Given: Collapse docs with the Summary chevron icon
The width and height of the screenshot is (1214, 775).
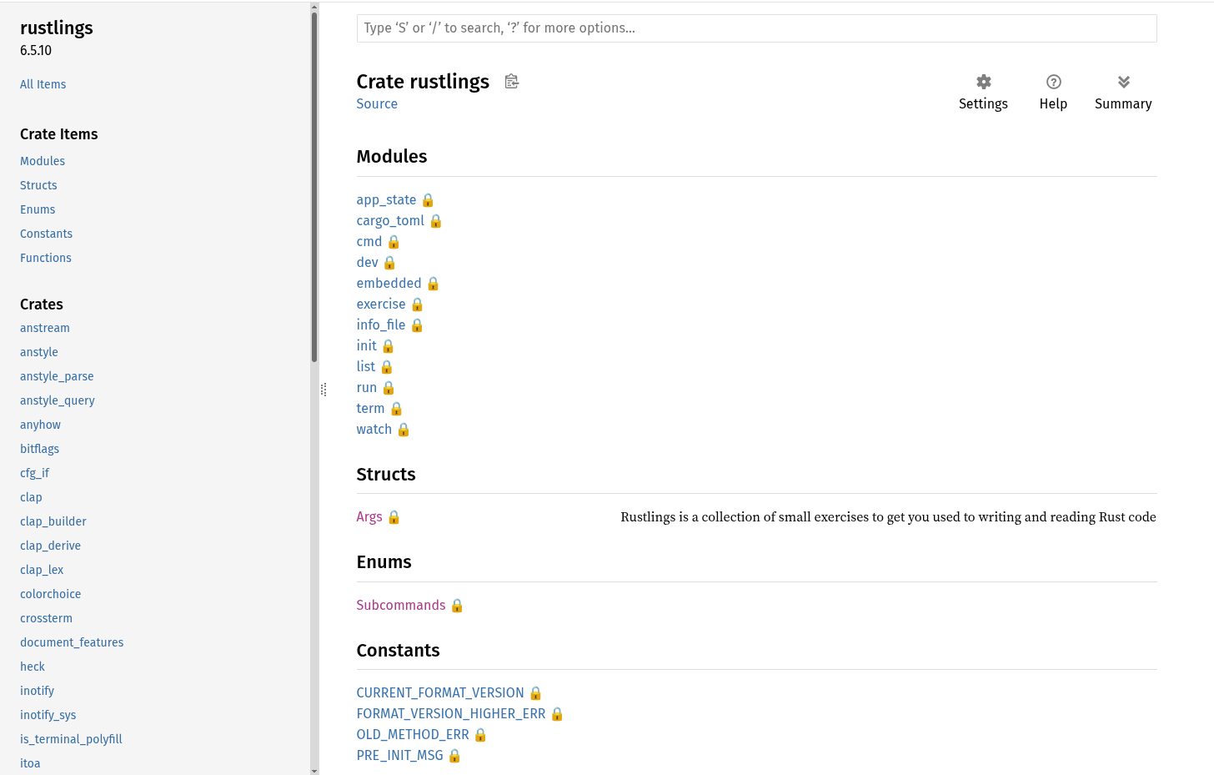Looking at the screenshot, I should pos(1124,82).
